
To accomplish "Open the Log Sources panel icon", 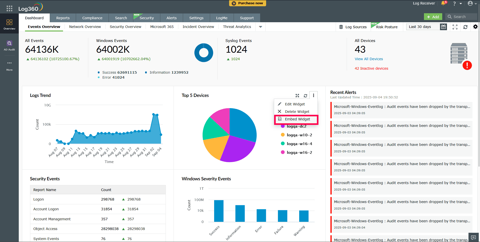I will pyautogui.click(x=341, y=27).
